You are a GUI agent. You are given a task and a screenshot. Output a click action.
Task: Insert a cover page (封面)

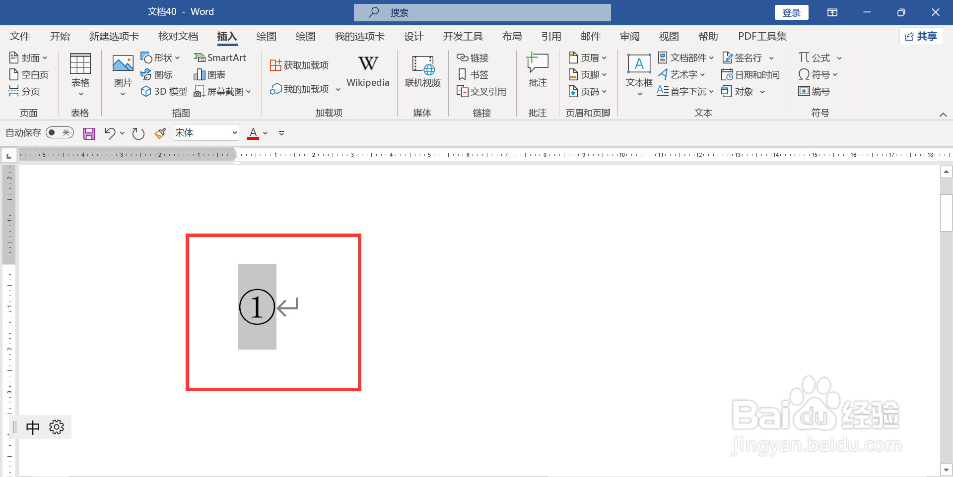coord(29,58)
